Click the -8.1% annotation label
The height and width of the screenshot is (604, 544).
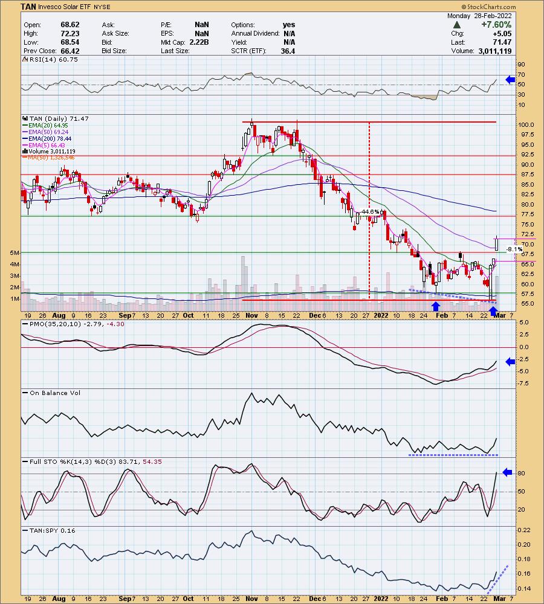[514, 249]
